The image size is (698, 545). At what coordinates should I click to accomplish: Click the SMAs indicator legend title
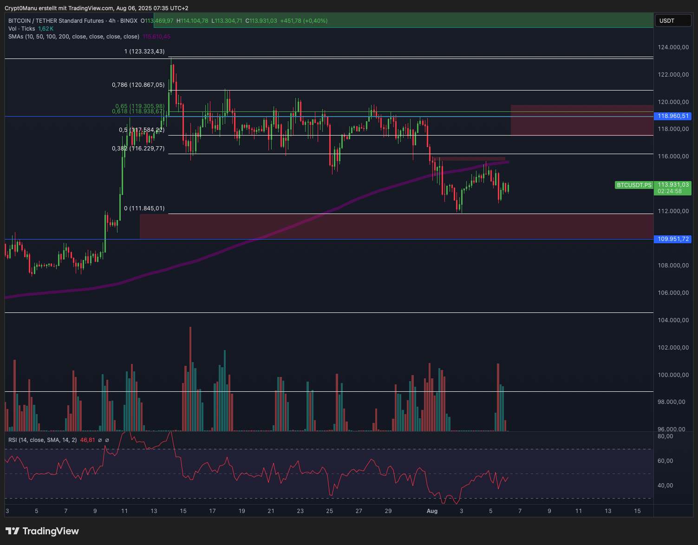(x=73, y=37)
